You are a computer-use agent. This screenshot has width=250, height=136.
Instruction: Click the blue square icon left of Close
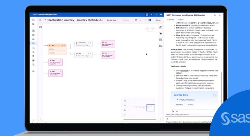point(150,20)
